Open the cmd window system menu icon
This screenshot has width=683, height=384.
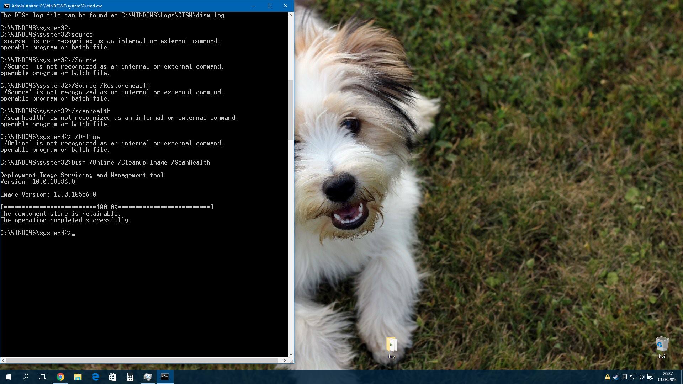[6, 6]
